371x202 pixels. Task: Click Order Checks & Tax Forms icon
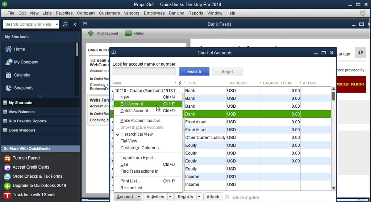7,177
